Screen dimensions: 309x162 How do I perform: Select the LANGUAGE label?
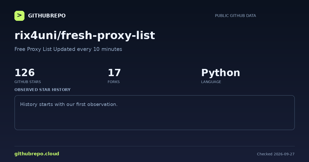point(211,82)
